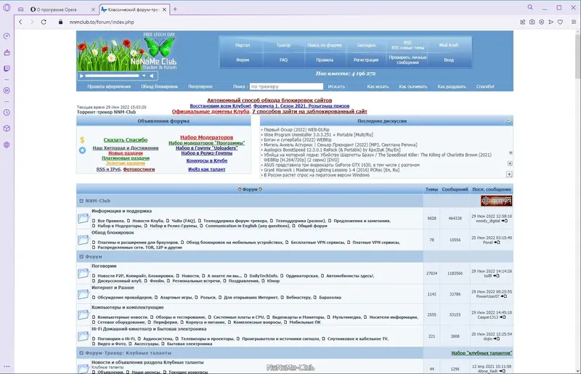Open a new tab with plus button
Screen dimensions: 581x374
pyautogui.click(x=175, y=9)
